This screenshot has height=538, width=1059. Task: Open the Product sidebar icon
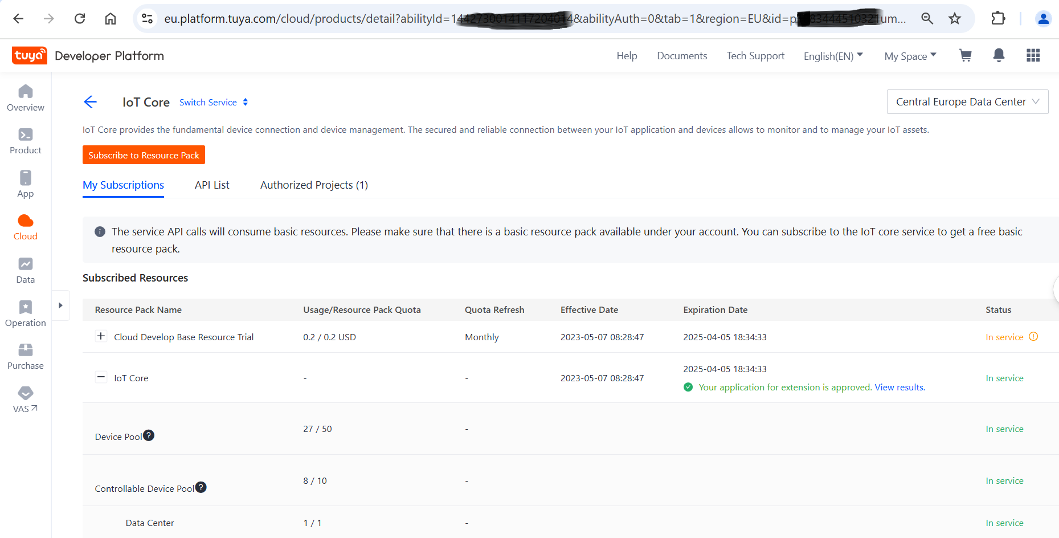[26, 141]
